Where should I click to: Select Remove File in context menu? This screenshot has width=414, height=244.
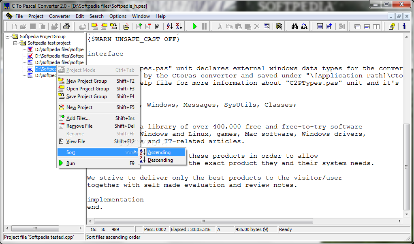[x=98, y=126]
